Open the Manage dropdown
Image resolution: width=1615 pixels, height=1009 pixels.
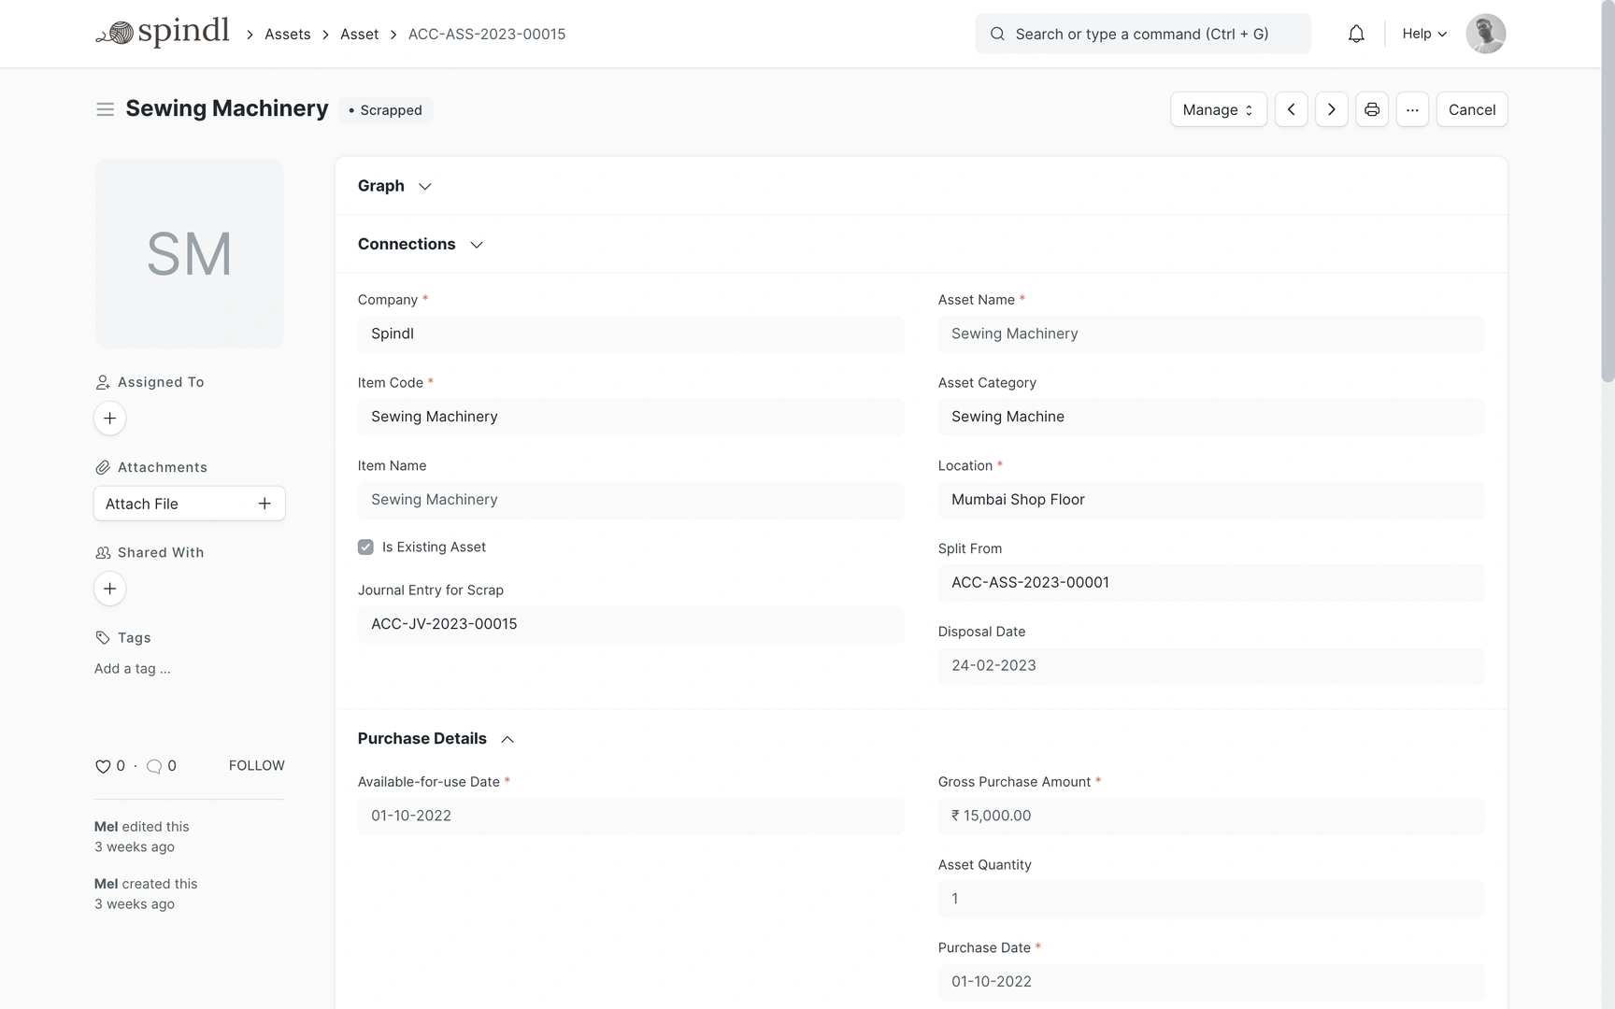click(1218, 109)
